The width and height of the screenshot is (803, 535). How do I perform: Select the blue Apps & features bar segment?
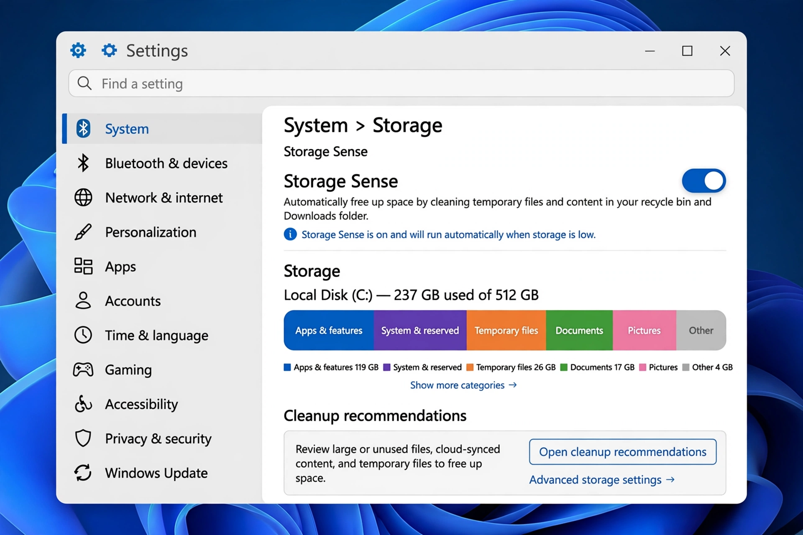pos(329,330)
